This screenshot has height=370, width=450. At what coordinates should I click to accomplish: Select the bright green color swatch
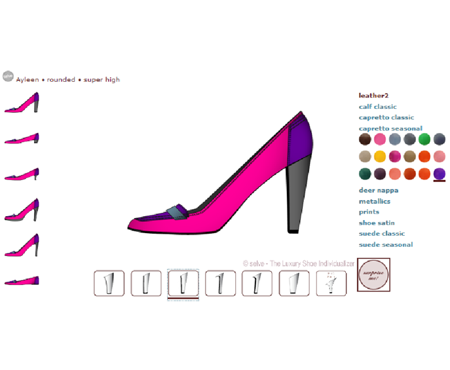click(x=424, y=139)
